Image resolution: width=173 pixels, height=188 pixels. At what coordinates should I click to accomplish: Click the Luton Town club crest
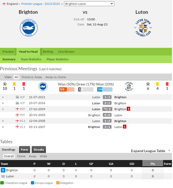point(143,28)
